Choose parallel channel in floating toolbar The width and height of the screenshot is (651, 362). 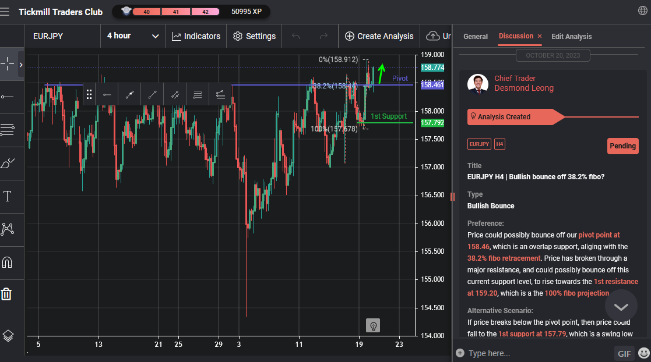175,94
